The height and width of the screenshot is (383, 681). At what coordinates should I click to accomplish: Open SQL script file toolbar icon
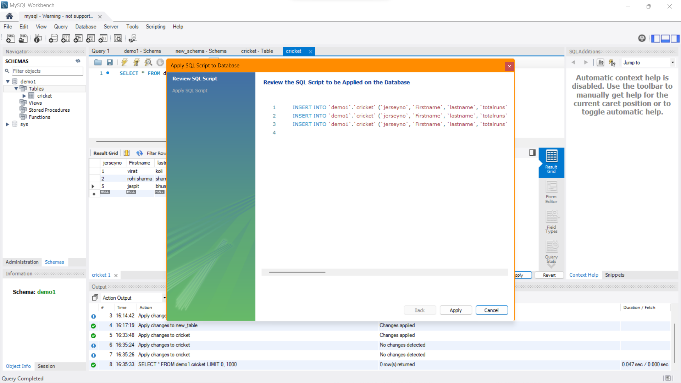click(x=23, y=38)
